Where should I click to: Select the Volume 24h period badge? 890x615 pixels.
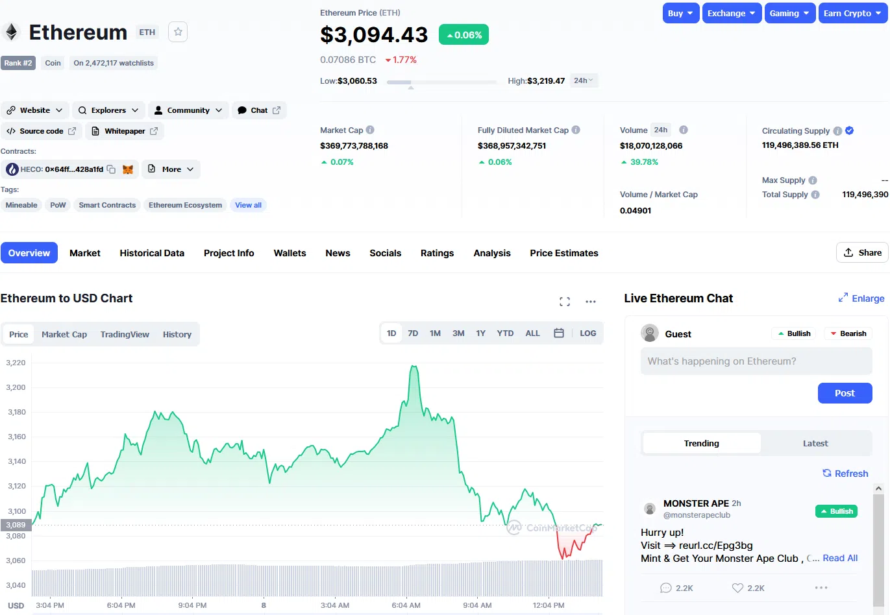(661, 130)
